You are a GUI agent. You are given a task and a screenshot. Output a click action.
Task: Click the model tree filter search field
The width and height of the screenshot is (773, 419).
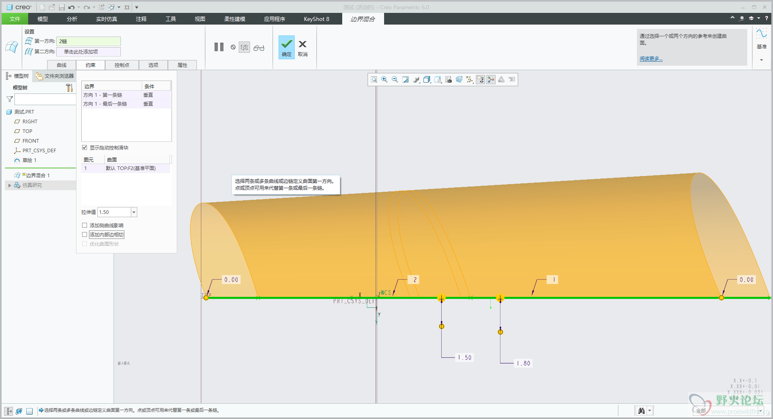(45, 99)
